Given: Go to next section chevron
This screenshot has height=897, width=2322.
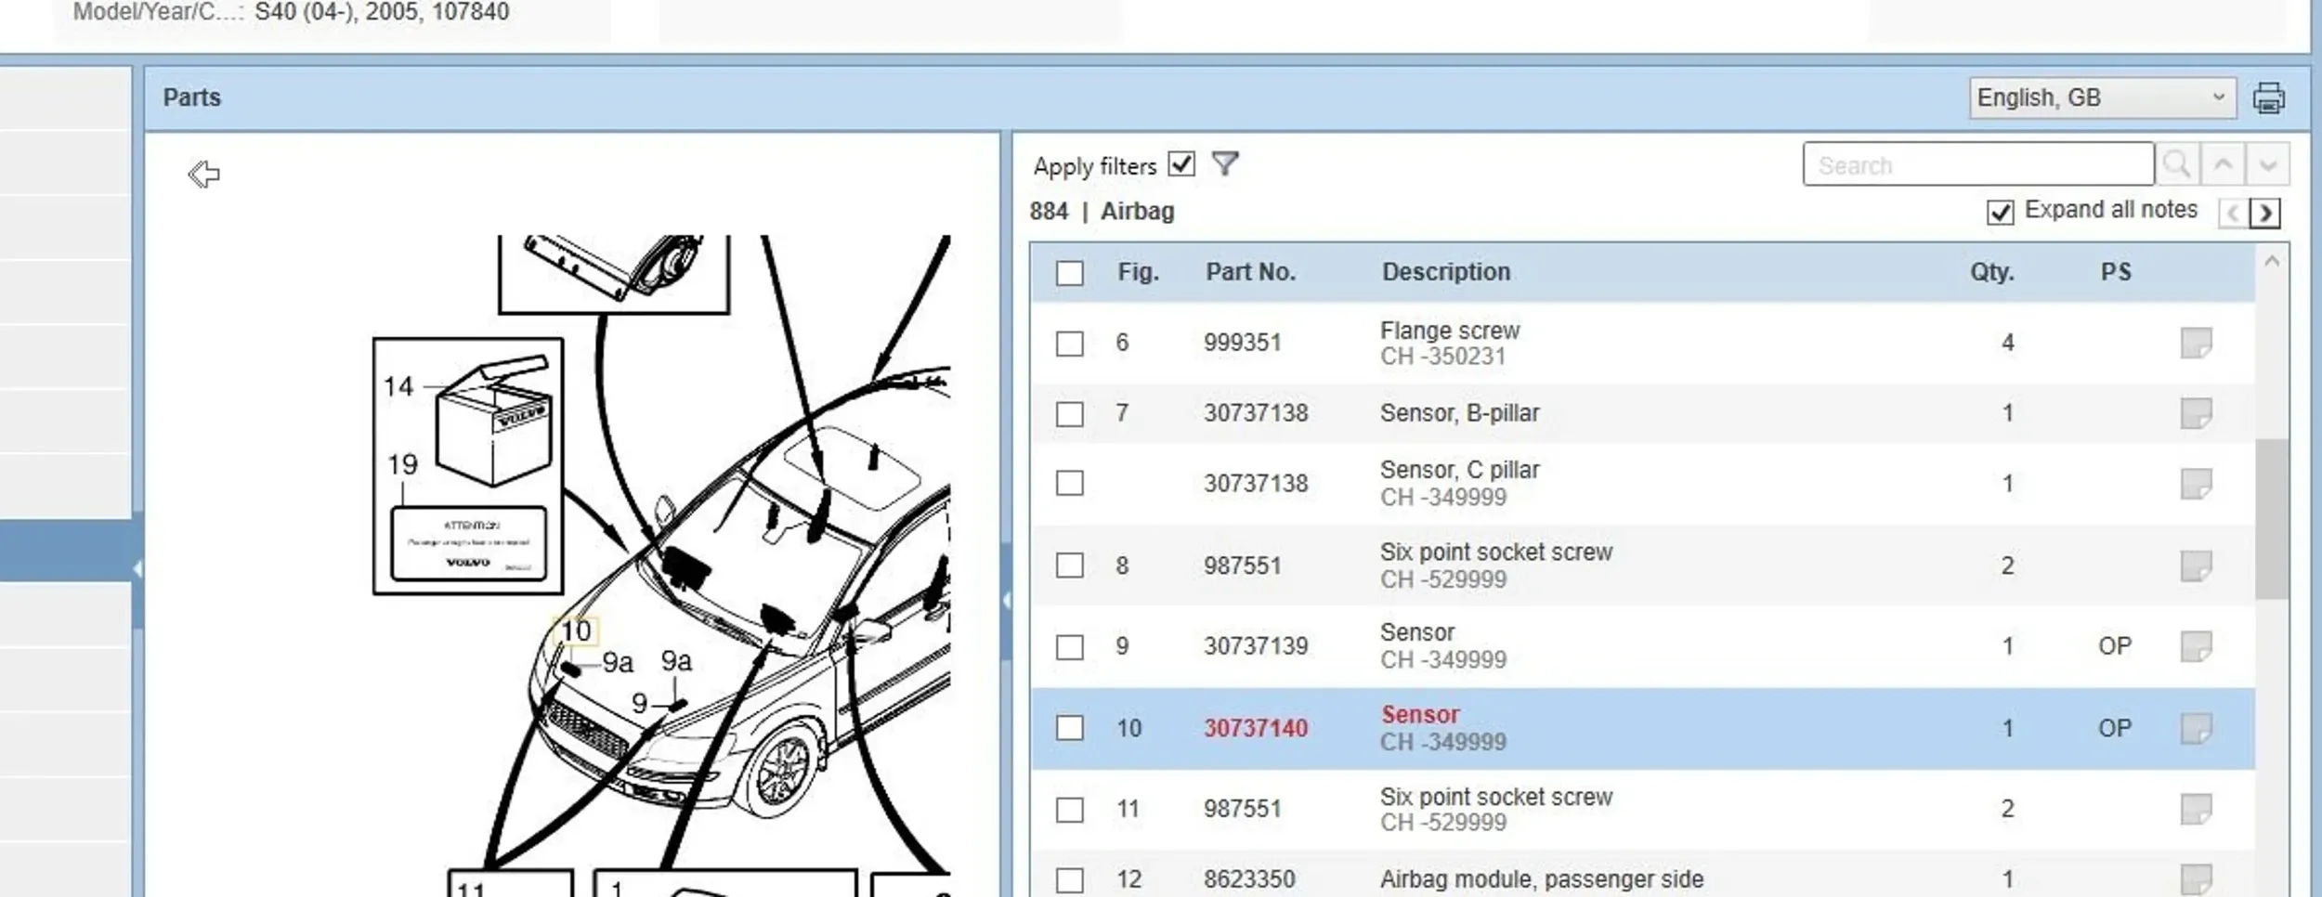Looking at the screenshot, I should pyautogui.click(x=2265, y=214).
